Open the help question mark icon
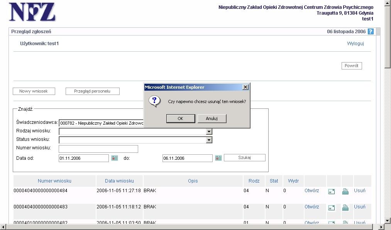This screenshot has width=391, height=230. (371, 32)
